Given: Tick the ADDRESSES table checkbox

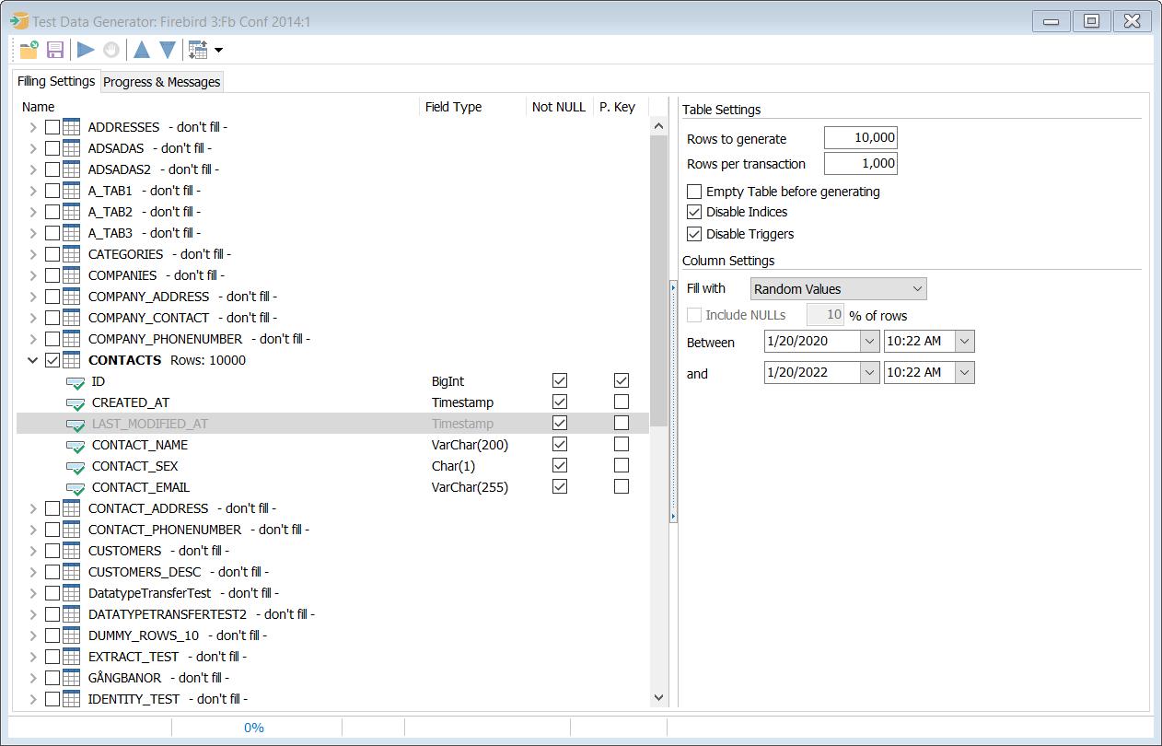Looking at the screenshot, I should click(52, 127).
